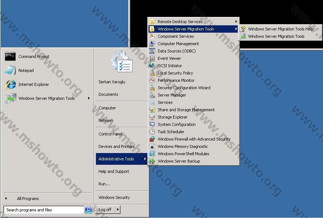Image resolution: width=323 pixels, height=218 pixels.
Task: Click the Command Prompt icon
Action: 10,57
